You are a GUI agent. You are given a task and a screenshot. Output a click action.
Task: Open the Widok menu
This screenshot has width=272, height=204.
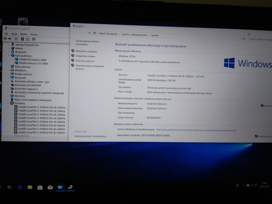point(24,34)
